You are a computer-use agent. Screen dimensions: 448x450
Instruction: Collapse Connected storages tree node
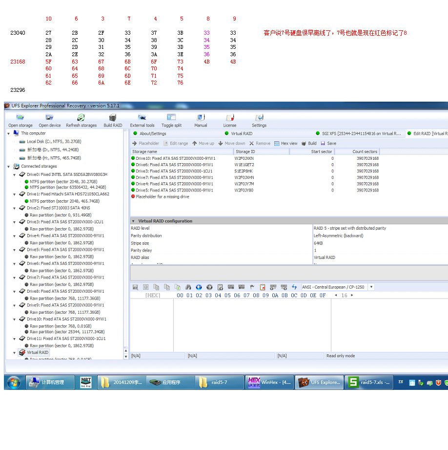[x=9, y=167]
